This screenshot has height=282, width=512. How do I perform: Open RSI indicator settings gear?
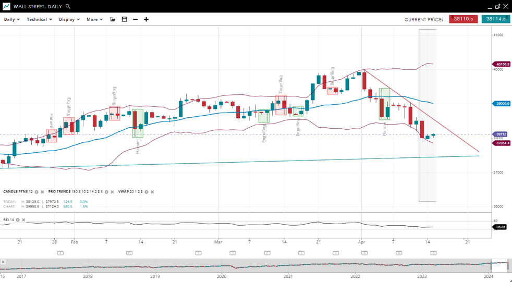point(18,220)
